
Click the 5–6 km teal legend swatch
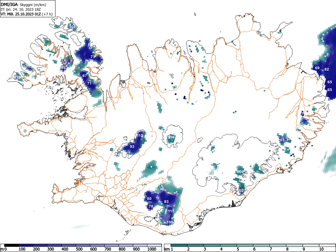(245, 245)
